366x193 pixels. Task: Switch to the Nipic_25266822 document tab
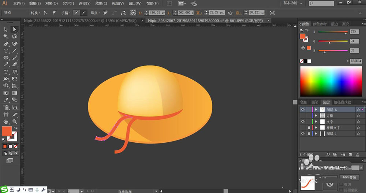80,21
